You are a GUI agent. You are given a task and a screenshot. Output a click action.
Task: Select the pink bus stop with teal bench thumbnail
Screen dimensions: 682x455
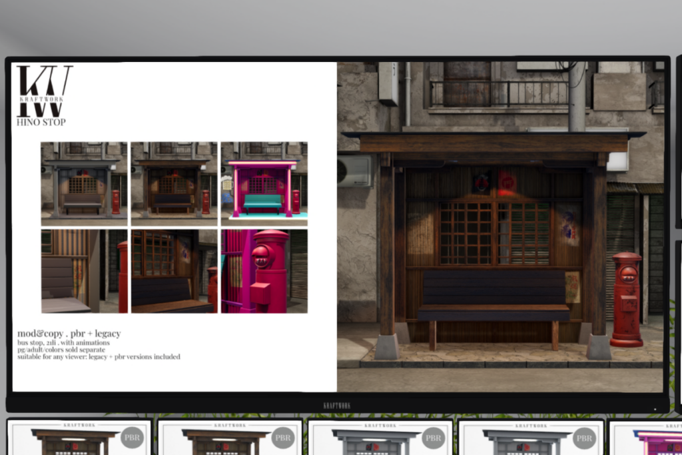coord(264,180)
